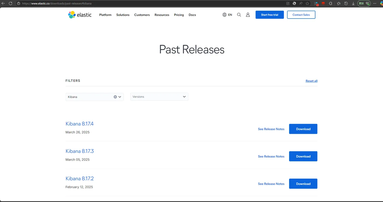Screen dimensions: 383x202
Task: Click the Reset all filters link
Action: coord(312,81)
